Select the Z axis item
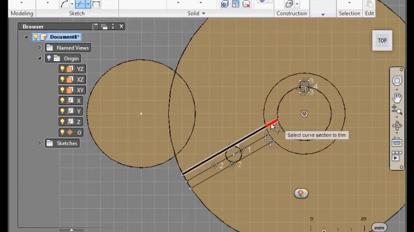Screen dimensions: 414x232 pyautogui.click(x=71, y=122)
